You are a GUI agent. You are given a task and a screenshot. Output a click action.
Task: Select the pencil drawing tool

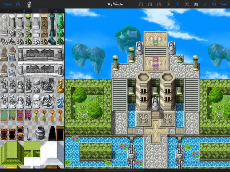205,4
